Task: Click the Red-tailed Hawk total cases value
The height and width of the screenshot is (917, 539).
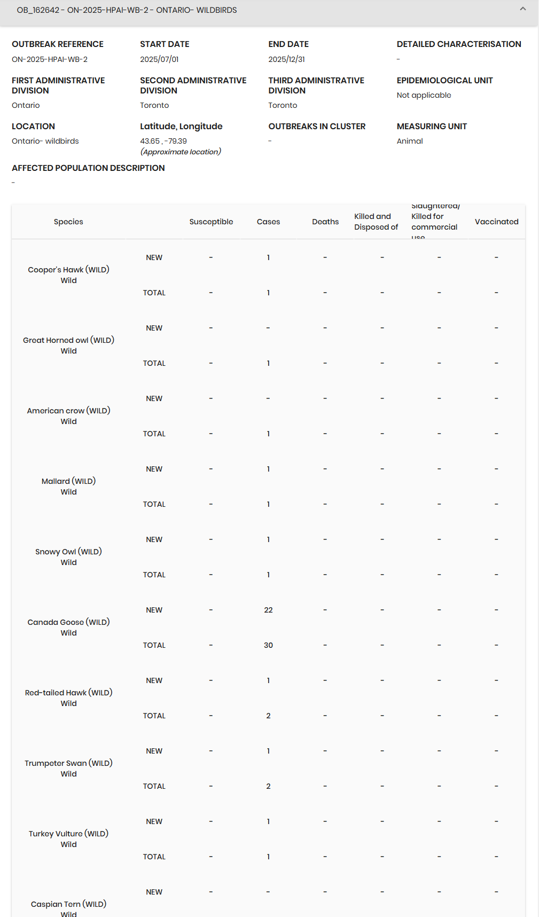Action: pyautogui.click(x=268, y=716)
